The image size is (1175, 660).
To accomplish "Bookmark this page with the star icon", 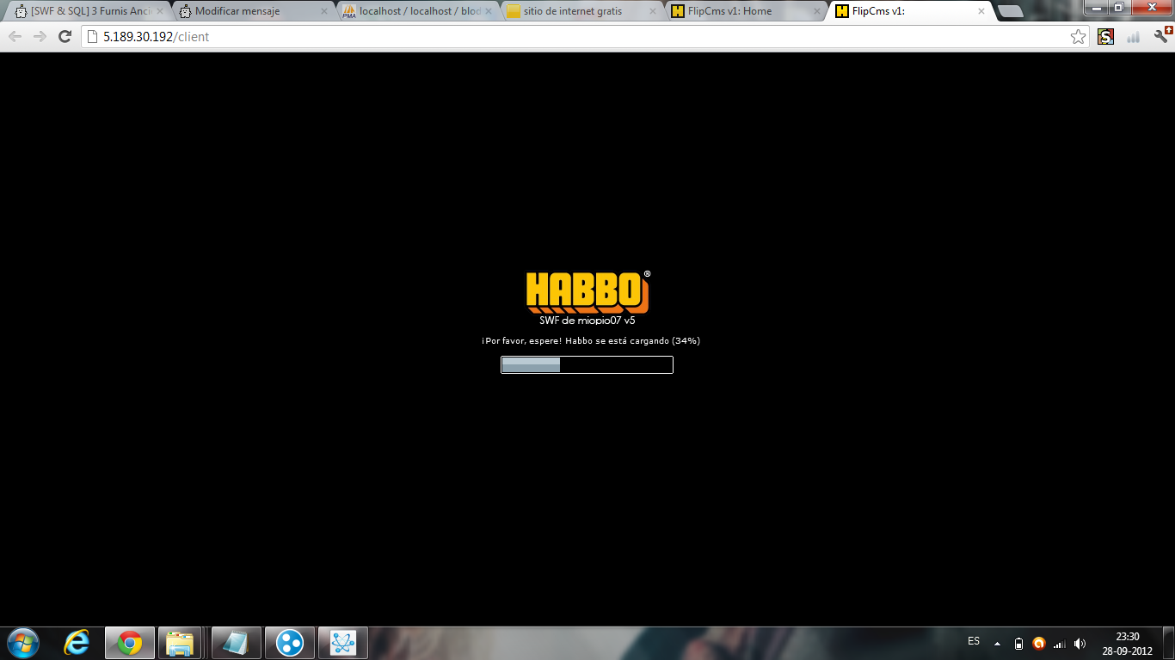I will tap(1078, 36).
